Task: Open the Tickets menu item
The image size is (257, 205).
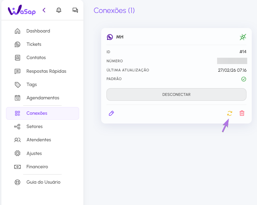Action: [x=34, y=44]
